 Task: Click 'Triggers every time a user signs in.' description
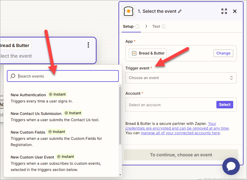point(42,101)
